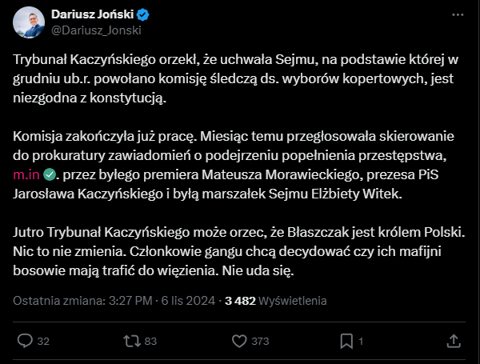Click the reply count 32
480x364 pixels.
pos(43,342)
